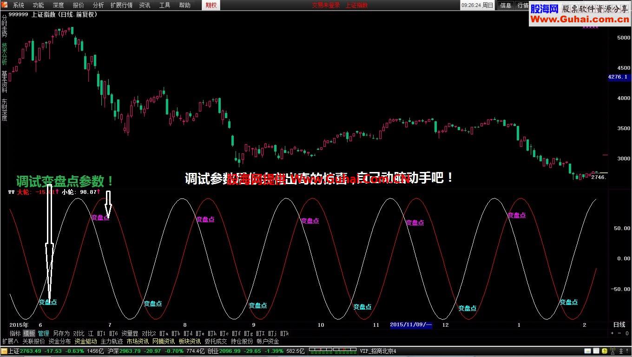Click the 指标 tab below chart
Screen dimensions: 632x357
click(15, 333)
